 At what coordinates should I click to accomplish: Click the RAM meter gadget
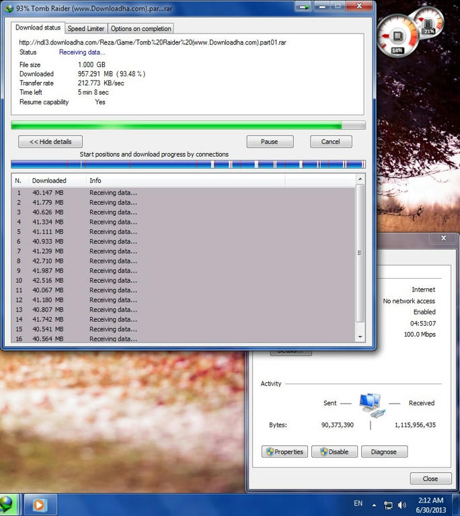[428, 24]
